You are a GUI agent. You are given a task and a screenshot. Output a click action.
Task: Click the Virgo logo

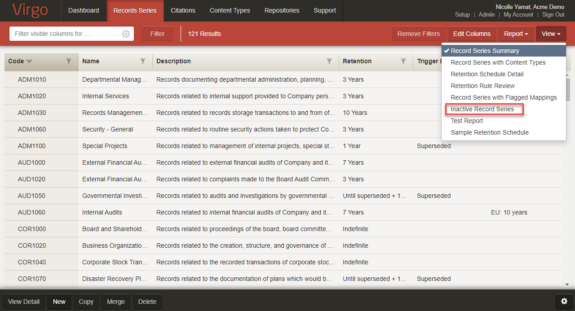pyautogui.click(x=31, y=11)
